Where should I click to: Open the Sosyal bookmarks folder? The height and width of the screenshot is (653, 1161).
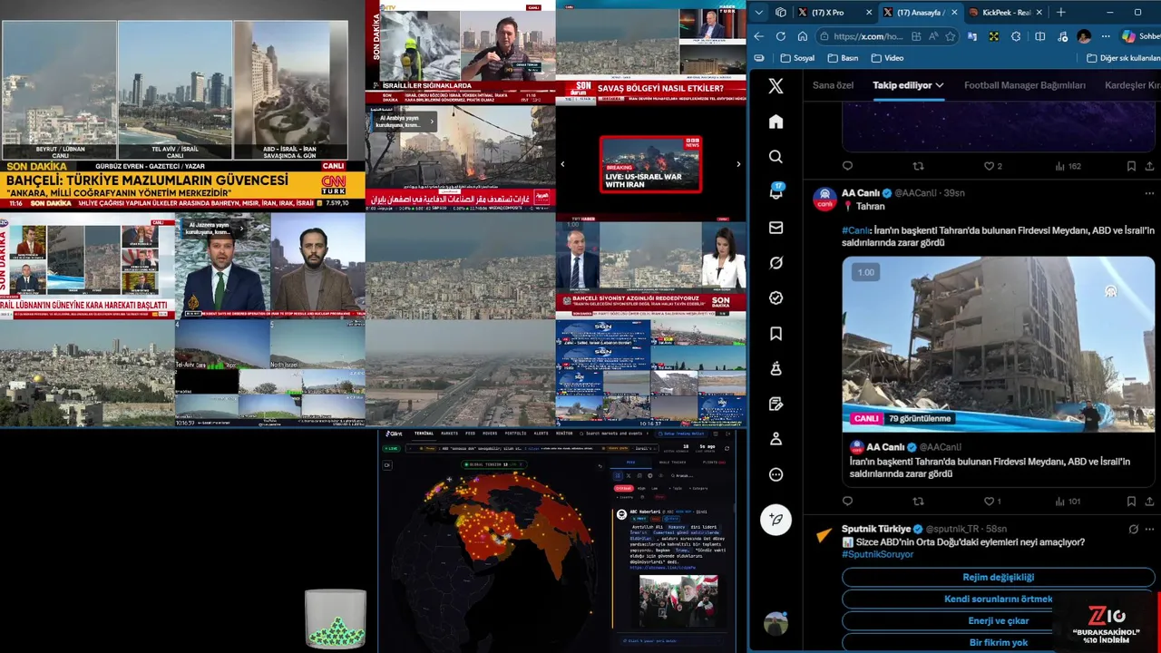tap(797, 58)
